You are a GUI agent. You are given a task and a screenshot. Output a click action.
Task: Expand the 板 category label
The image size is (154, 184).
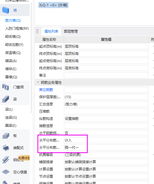pos(15,136)
